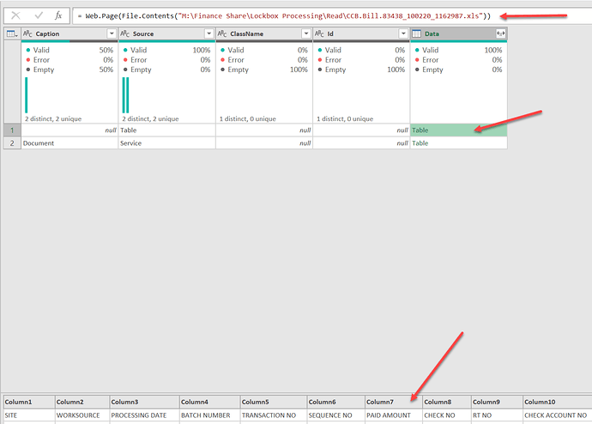The image size is (592, 424).
Task: Click Source column 'Valid 100%' quality row
Action: click(x=167, y=50)
